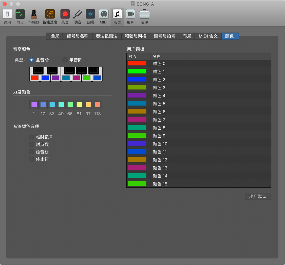
Task: Click velocity color swatch for value 65
Action: pyautogui.click(x=70, y=104)
